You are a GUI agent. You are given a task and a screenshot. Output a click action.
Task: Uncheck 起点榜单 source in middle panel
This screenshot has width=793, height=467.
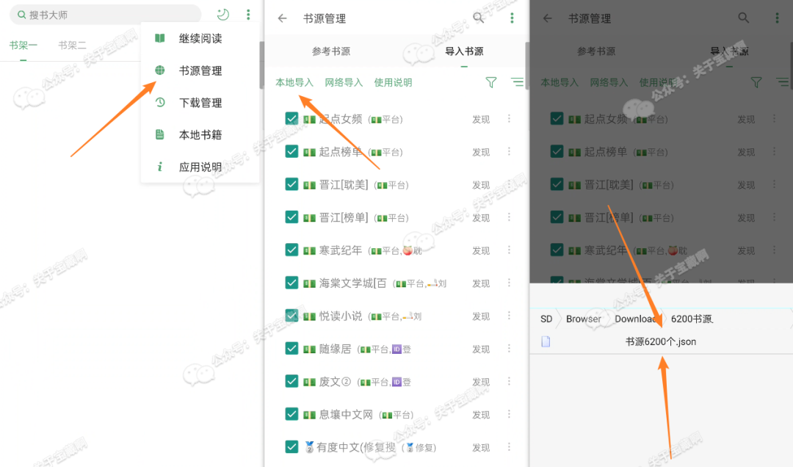pyautogui.click(x=292, y=152)
